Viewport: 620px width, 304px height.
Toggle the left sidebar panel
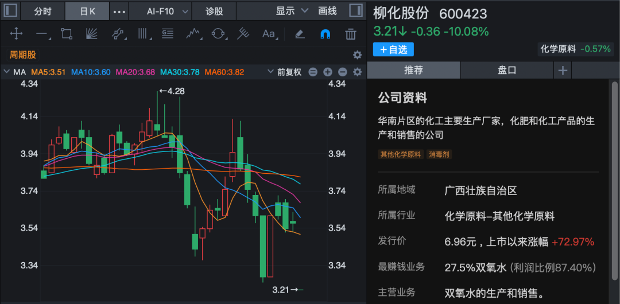coord(11,11)
